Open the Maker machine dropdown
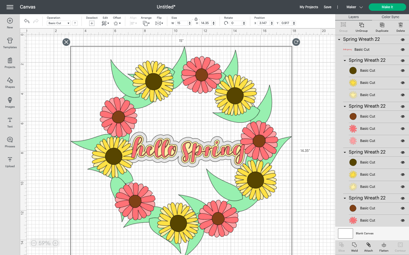Viewport: 409px width, 255px height. pos(354,7)
